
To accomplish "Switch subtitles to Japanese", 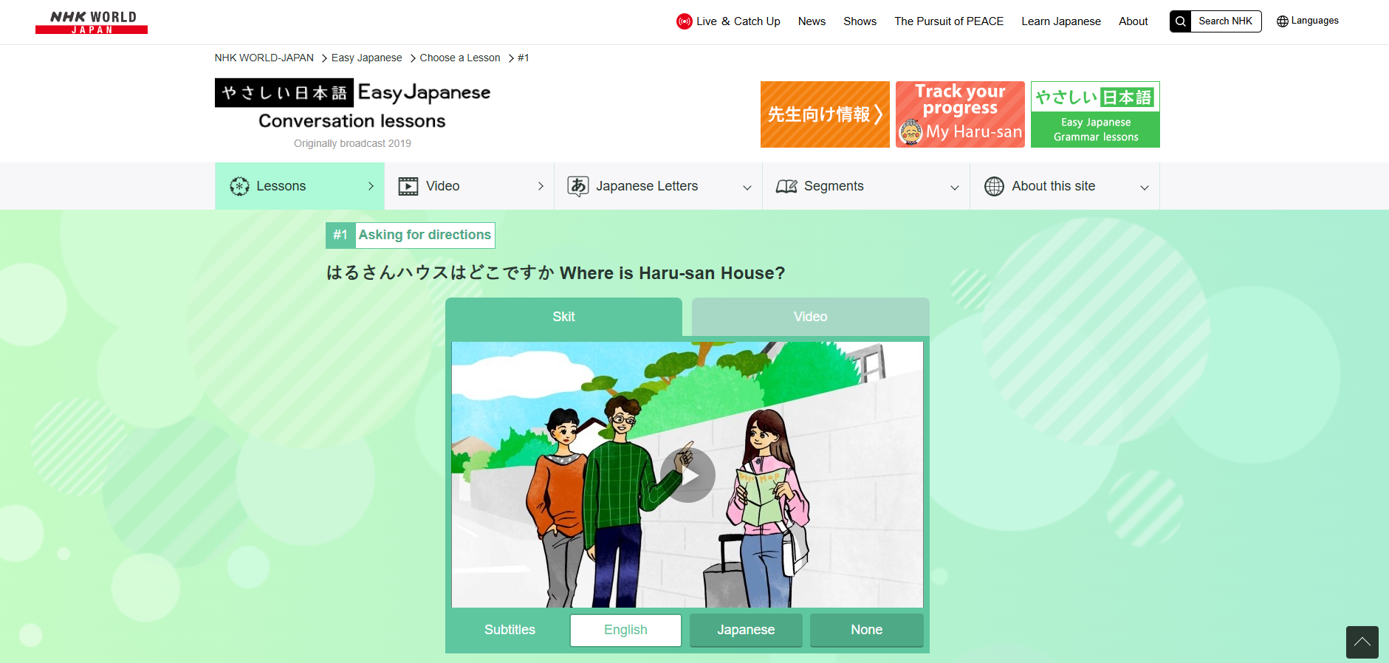I will click(x=746, y=630).
